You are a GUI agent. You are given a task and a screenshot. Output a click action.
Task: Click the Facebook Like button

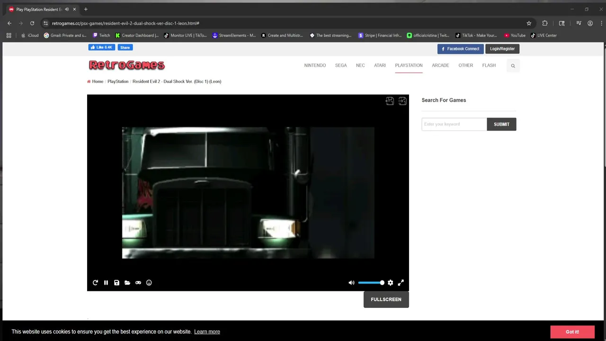[x=102, y=47]
